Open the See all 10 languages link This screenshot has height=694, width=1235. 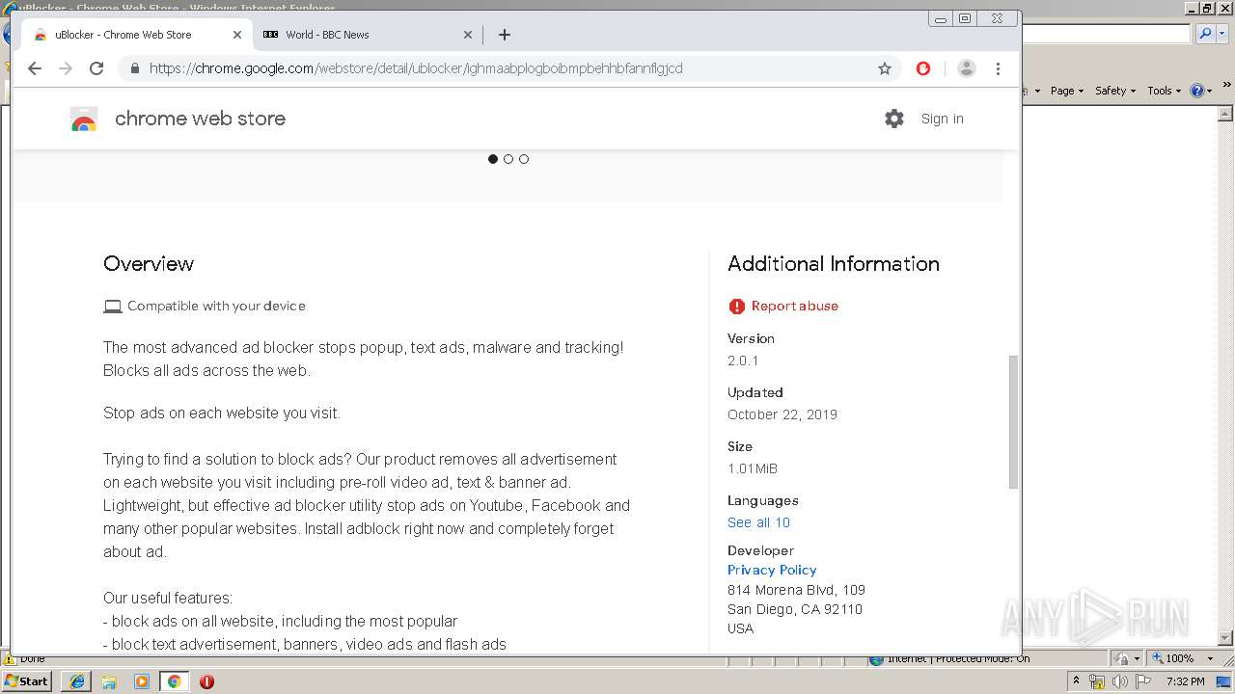758,522
